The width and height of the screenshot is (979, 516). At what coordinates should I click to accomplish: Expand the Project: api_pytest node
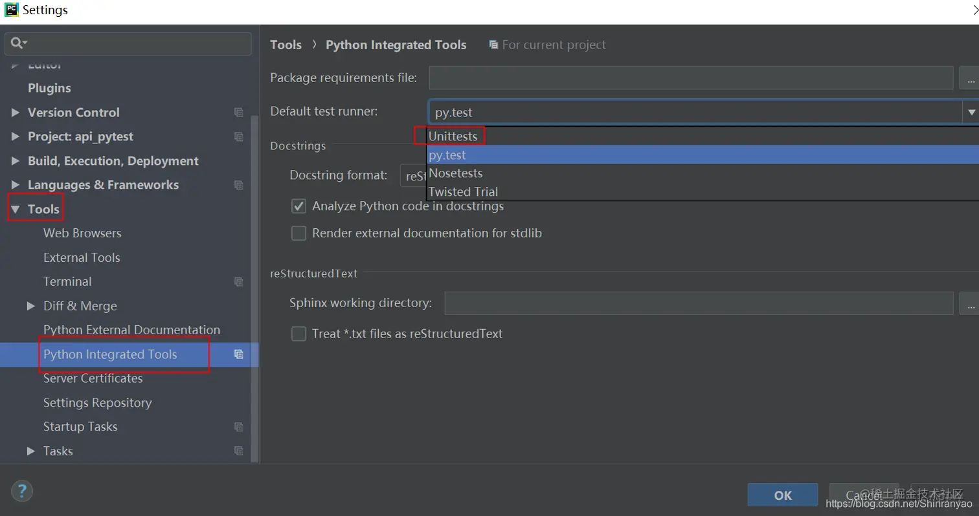[15, 136]
